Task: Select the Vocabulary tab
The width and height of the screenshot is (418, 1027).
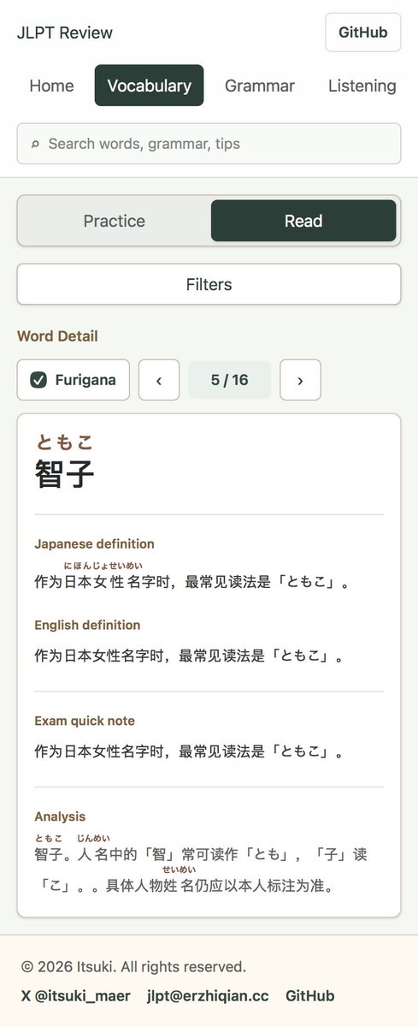Action: pyautogui.click(x=149, y=86)
